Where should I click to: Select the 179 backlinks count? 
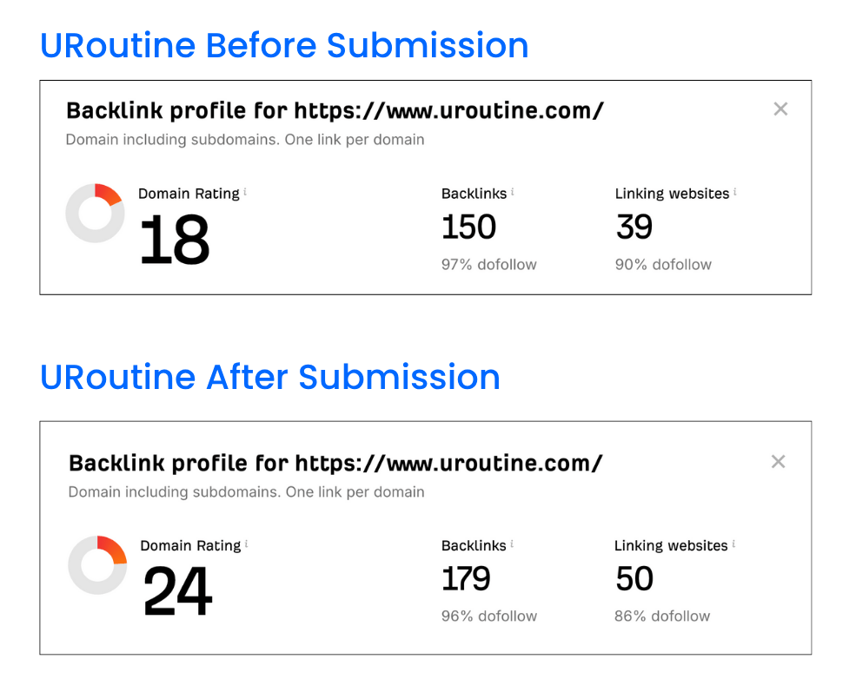click(466, 578)
